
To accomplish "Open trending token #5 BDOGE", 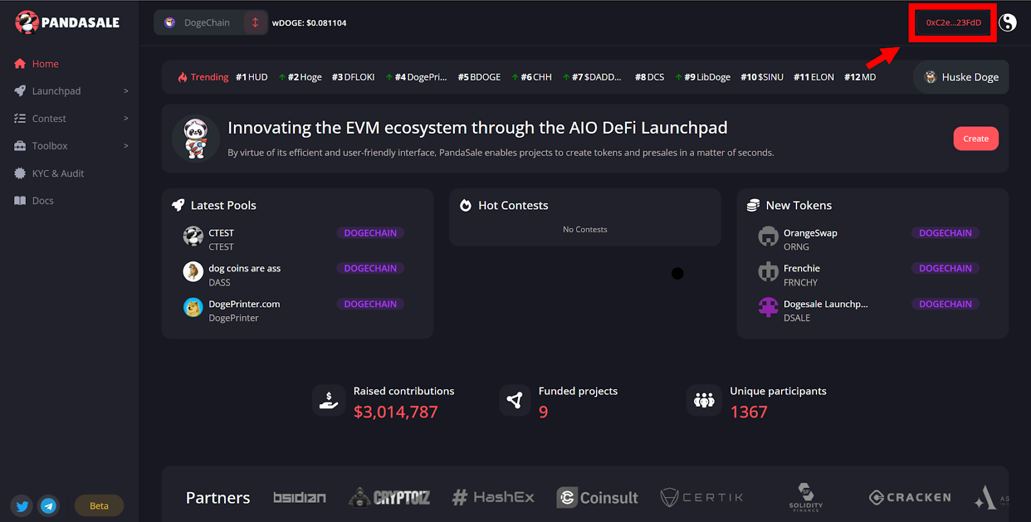I will pyautogui.click(x=479, y=77).
